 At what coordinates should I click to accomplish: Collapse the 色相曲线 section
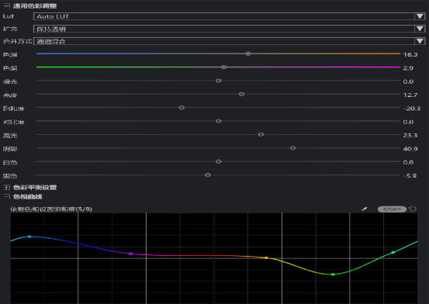click(6, 196)
